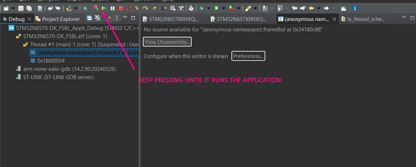Close the (anonymous nam... editor tab

335,19
